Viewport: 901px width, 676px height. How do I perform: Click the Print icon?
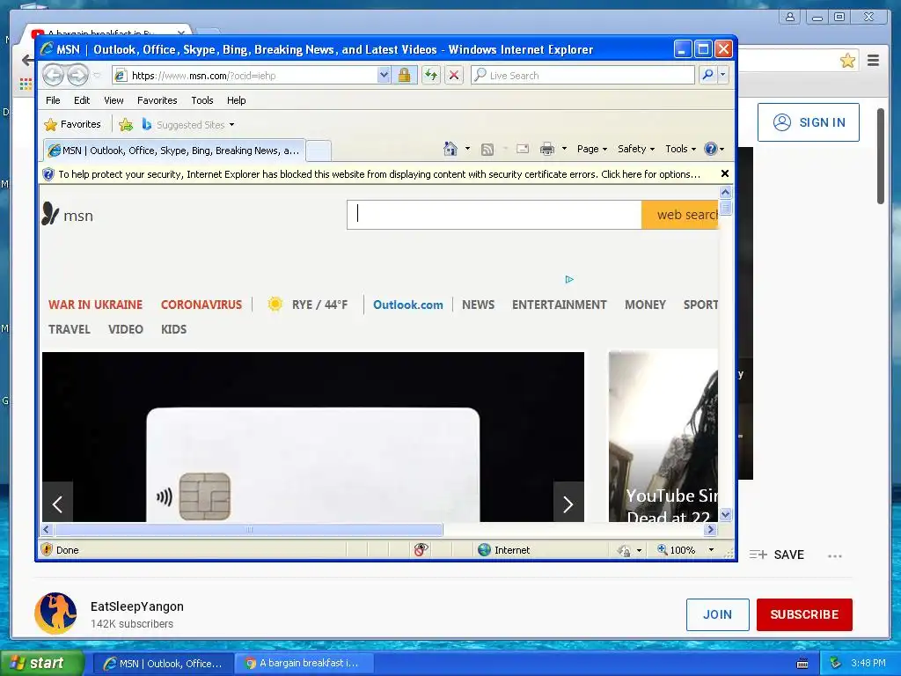coord(547,150)
